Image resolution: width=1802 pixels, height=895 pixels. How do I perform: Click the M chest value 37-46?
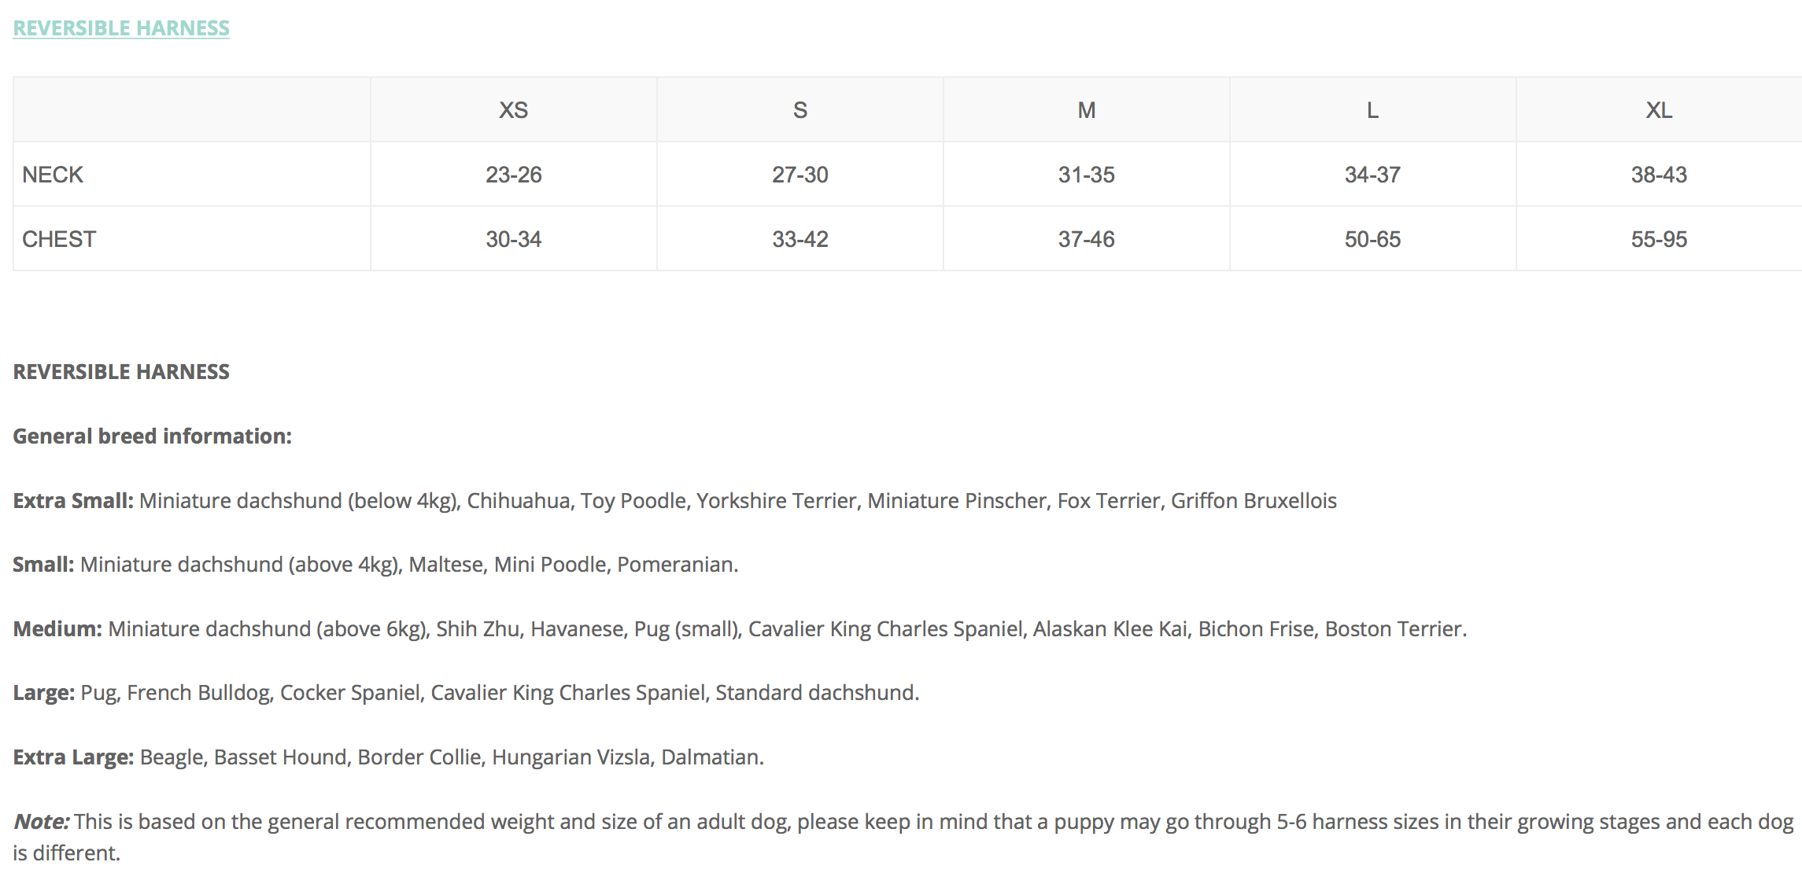[1086, 239]
